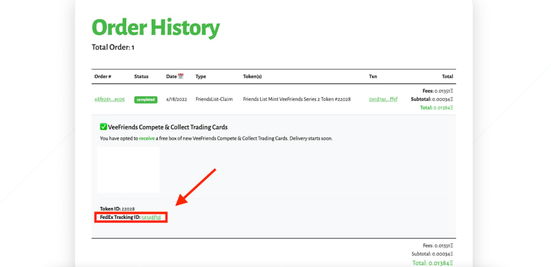Click the Token(s) column header
The width and height of the screenshot is (551, 267).
point(253,76)
